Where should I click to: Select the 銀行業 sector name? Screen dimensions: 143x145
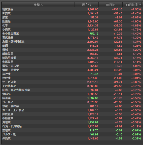[7, 74]
